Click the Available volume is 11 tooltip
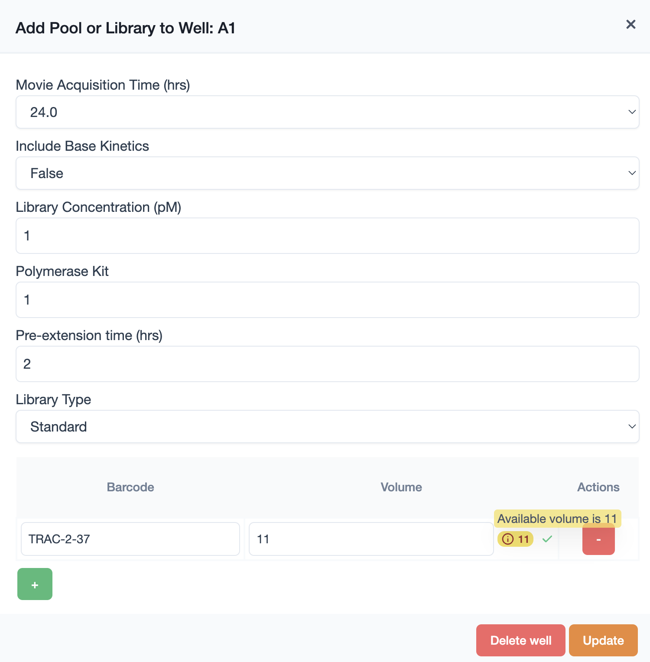Viewport: 650px width, 662px height. (557, 519)
